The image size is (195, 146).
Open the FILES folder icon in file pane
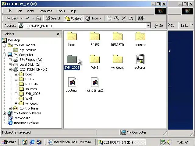[x=95, y=36]
